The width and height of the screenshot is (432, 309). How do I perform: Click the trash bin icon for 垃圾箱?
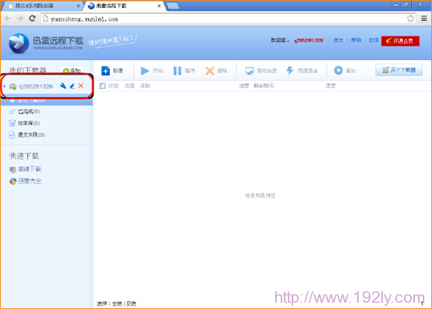click(12, 123)
